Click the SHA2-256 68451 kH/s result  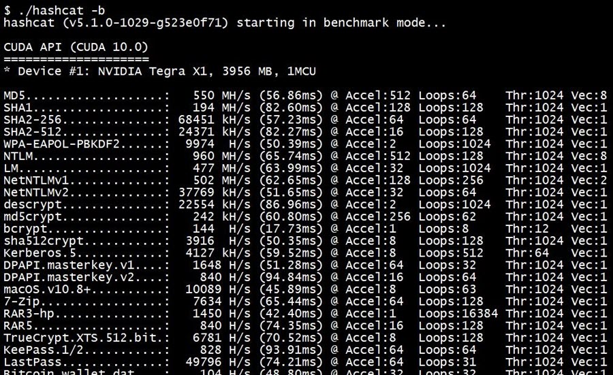click(215, 120)
